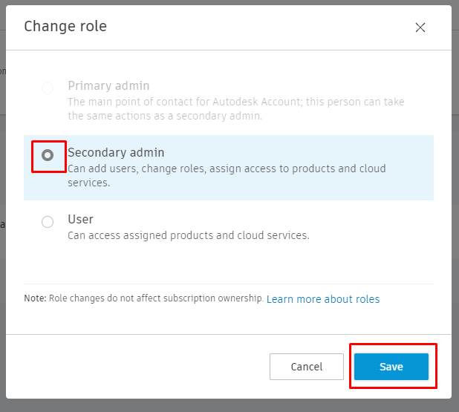This screenshot has height=412, width=459.
Task: Select the Secondary admin radio button
Action: [48, 155]
